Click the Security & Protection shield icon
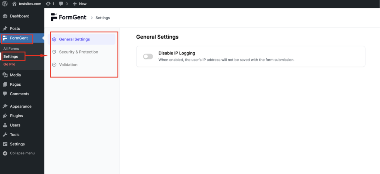Screen dimensions: 380x174 [x=54, y=52]
